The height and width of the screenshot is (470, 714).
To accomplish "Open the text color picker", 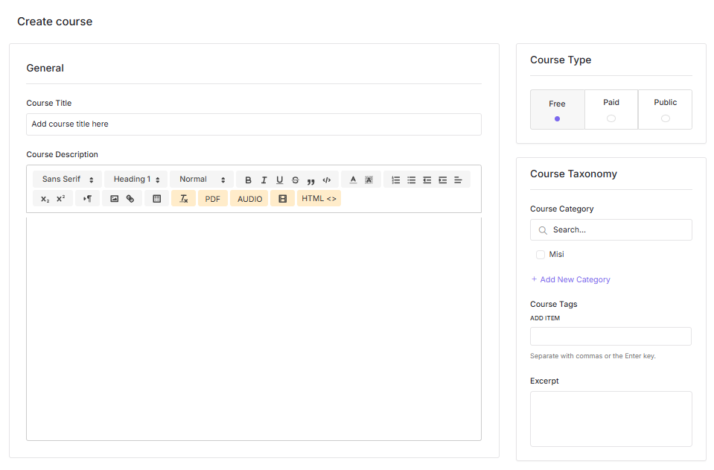I will point(353,180).
